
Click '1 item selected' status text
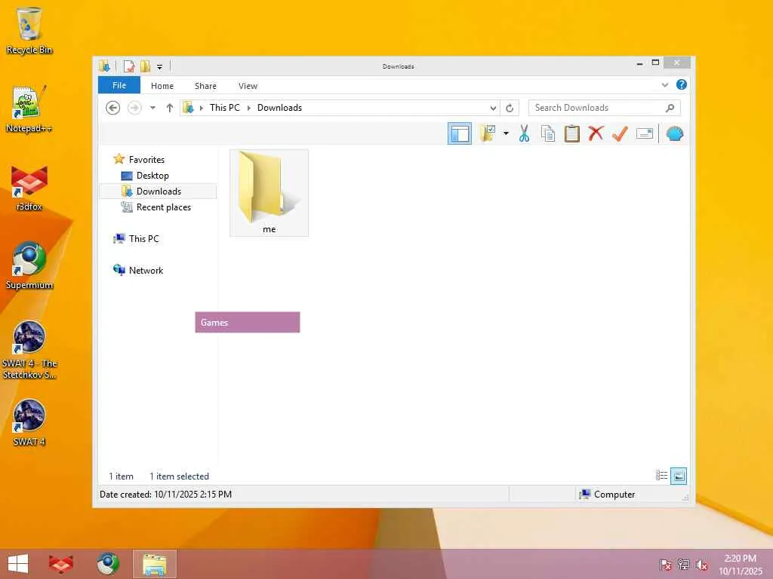(179, 476)
